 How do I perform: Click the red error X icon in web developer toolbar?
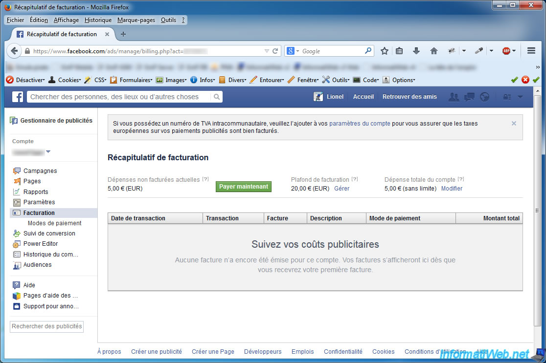click(525, 80)
